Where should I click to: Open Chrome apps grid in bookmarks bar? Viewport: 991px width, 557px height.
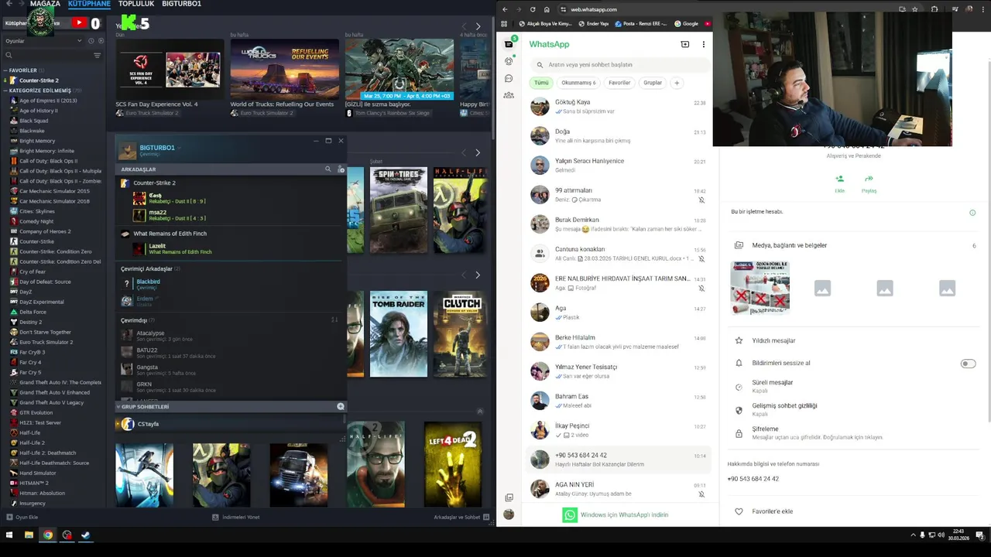tap(504, 23)
